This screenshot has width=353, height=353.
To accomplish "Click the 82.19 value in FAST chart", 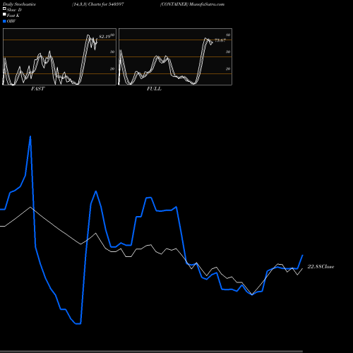I will (x=104, y=37).
